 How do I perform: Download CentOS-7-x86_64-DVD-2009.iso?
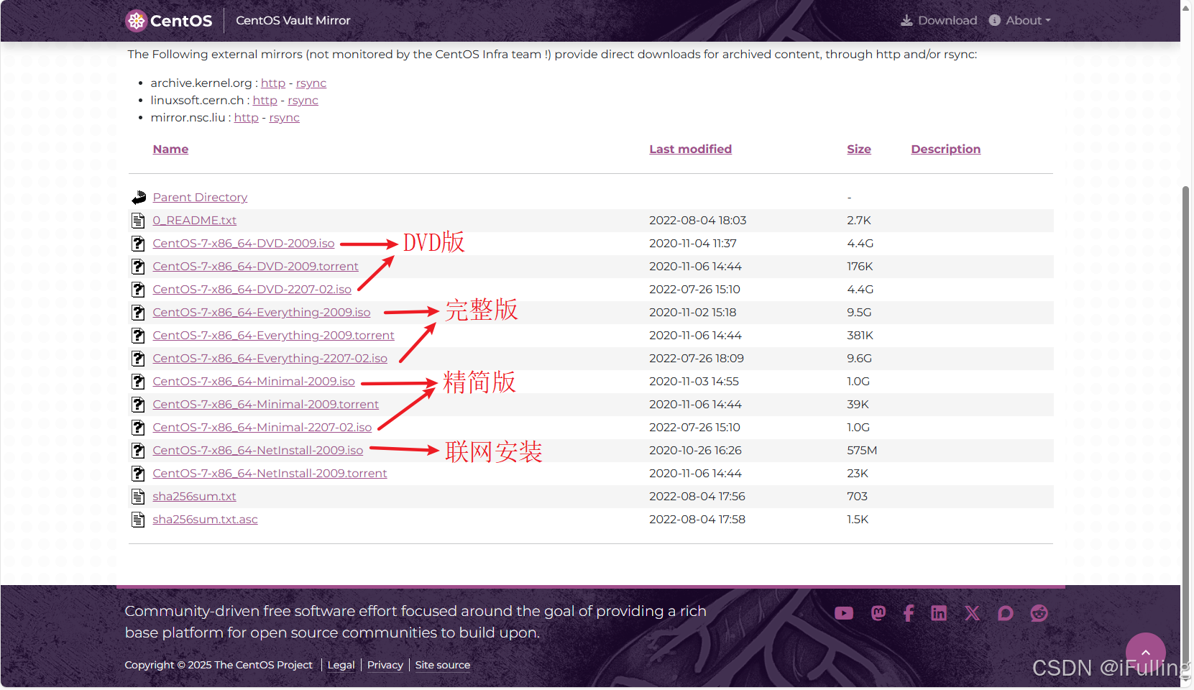(x=243, y=244)
